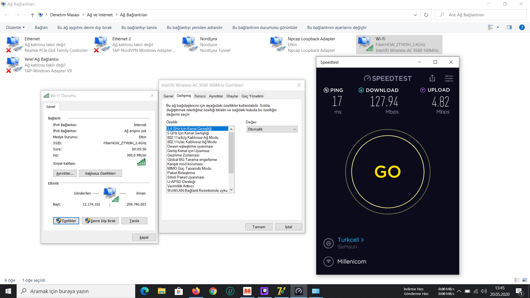The image size is (530, 298).
Task: Open Speedtest app from taskbar
Action: [x=298, y=291]
